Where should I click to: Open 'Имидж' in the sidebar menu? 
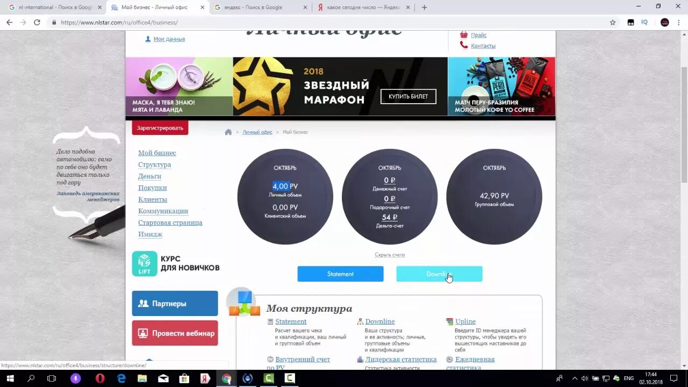[150, 234]
